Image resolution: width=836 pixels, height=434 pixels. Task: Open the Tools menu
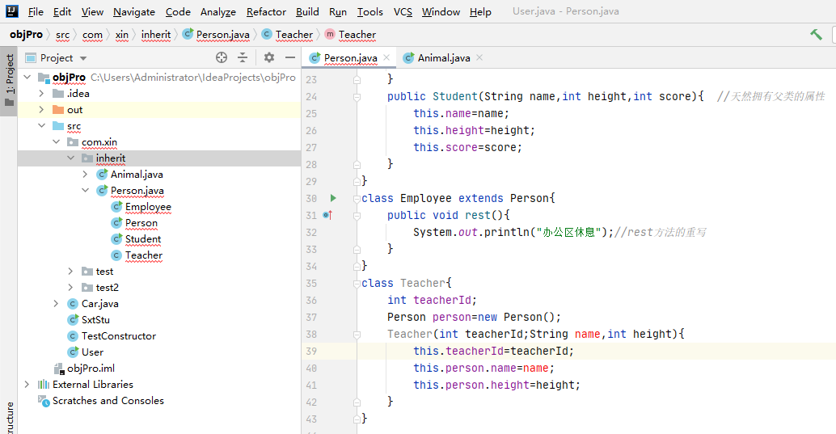[370, 12]
